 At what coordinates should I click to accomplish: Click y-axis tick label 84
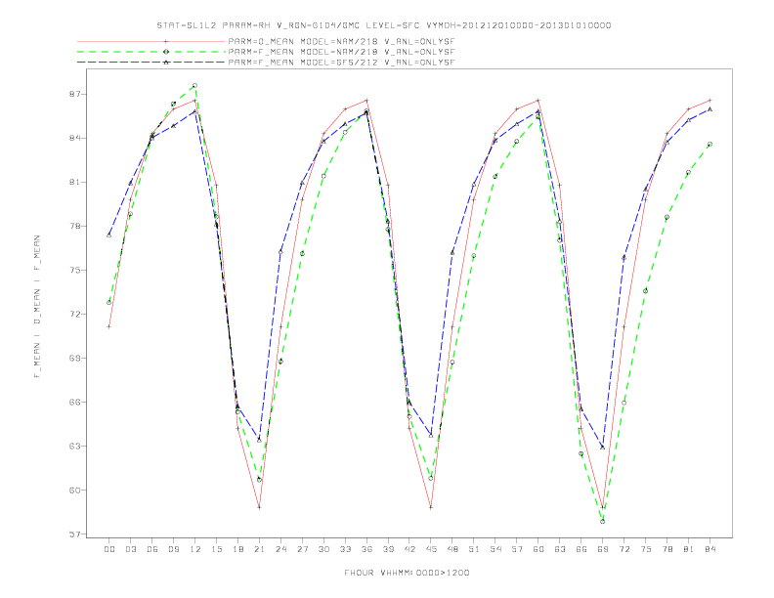pos(76,138)
